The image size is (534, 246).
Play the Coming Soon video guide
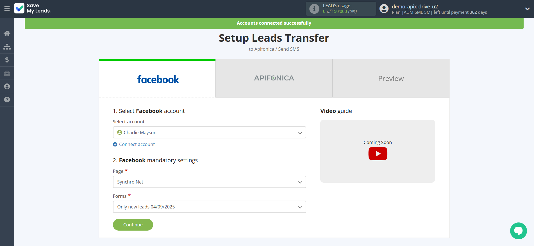click(378, 154)
